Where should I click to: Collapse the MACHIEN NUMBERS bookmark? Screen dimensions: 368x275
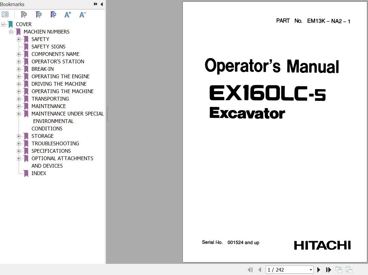tap(11, 32)
